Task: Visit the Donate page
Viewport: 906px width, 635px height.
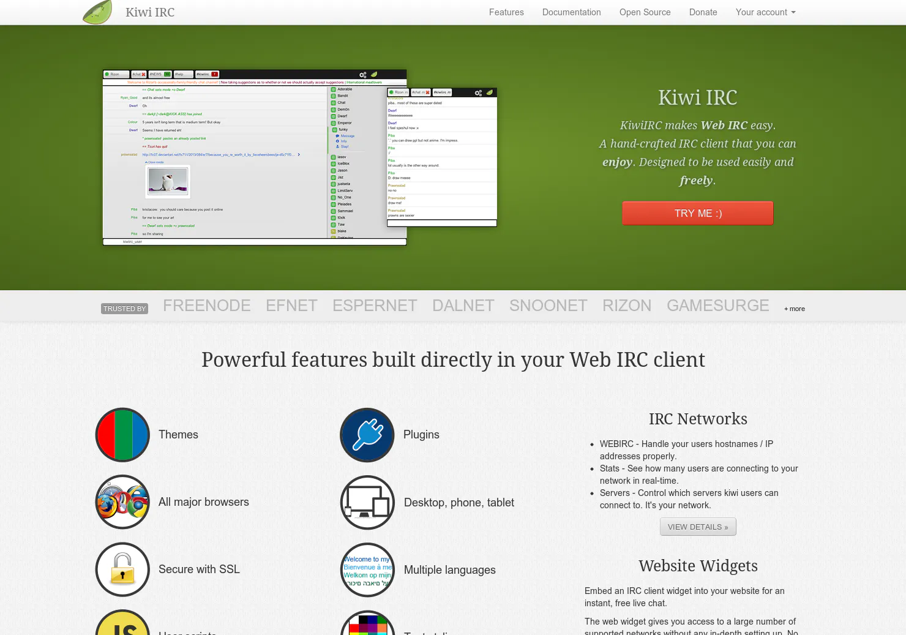Action: pyautogui.click(x=703, y=12)
